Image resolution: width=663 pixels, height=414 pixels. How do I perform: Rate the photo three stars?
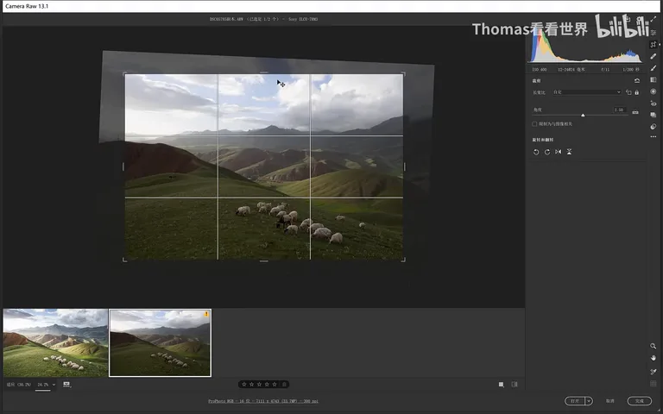coord(259,385)
